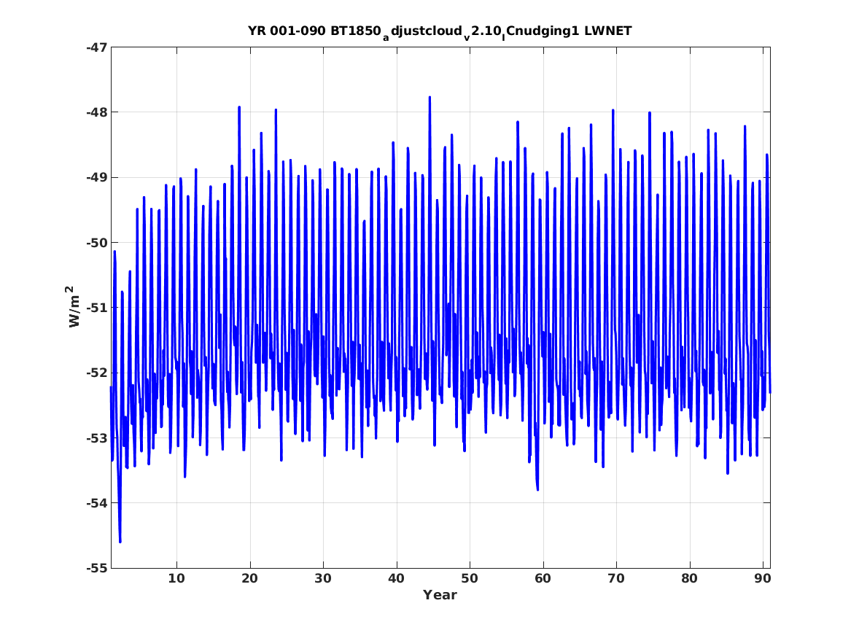Click the y-axis tick label '-54'

tap(97, 503)
